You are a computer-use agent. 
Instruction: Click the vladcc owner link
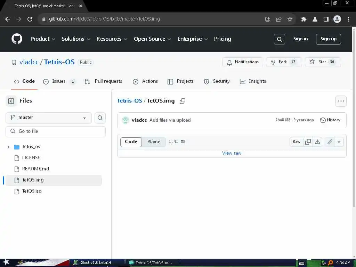[x=29, y=62]
